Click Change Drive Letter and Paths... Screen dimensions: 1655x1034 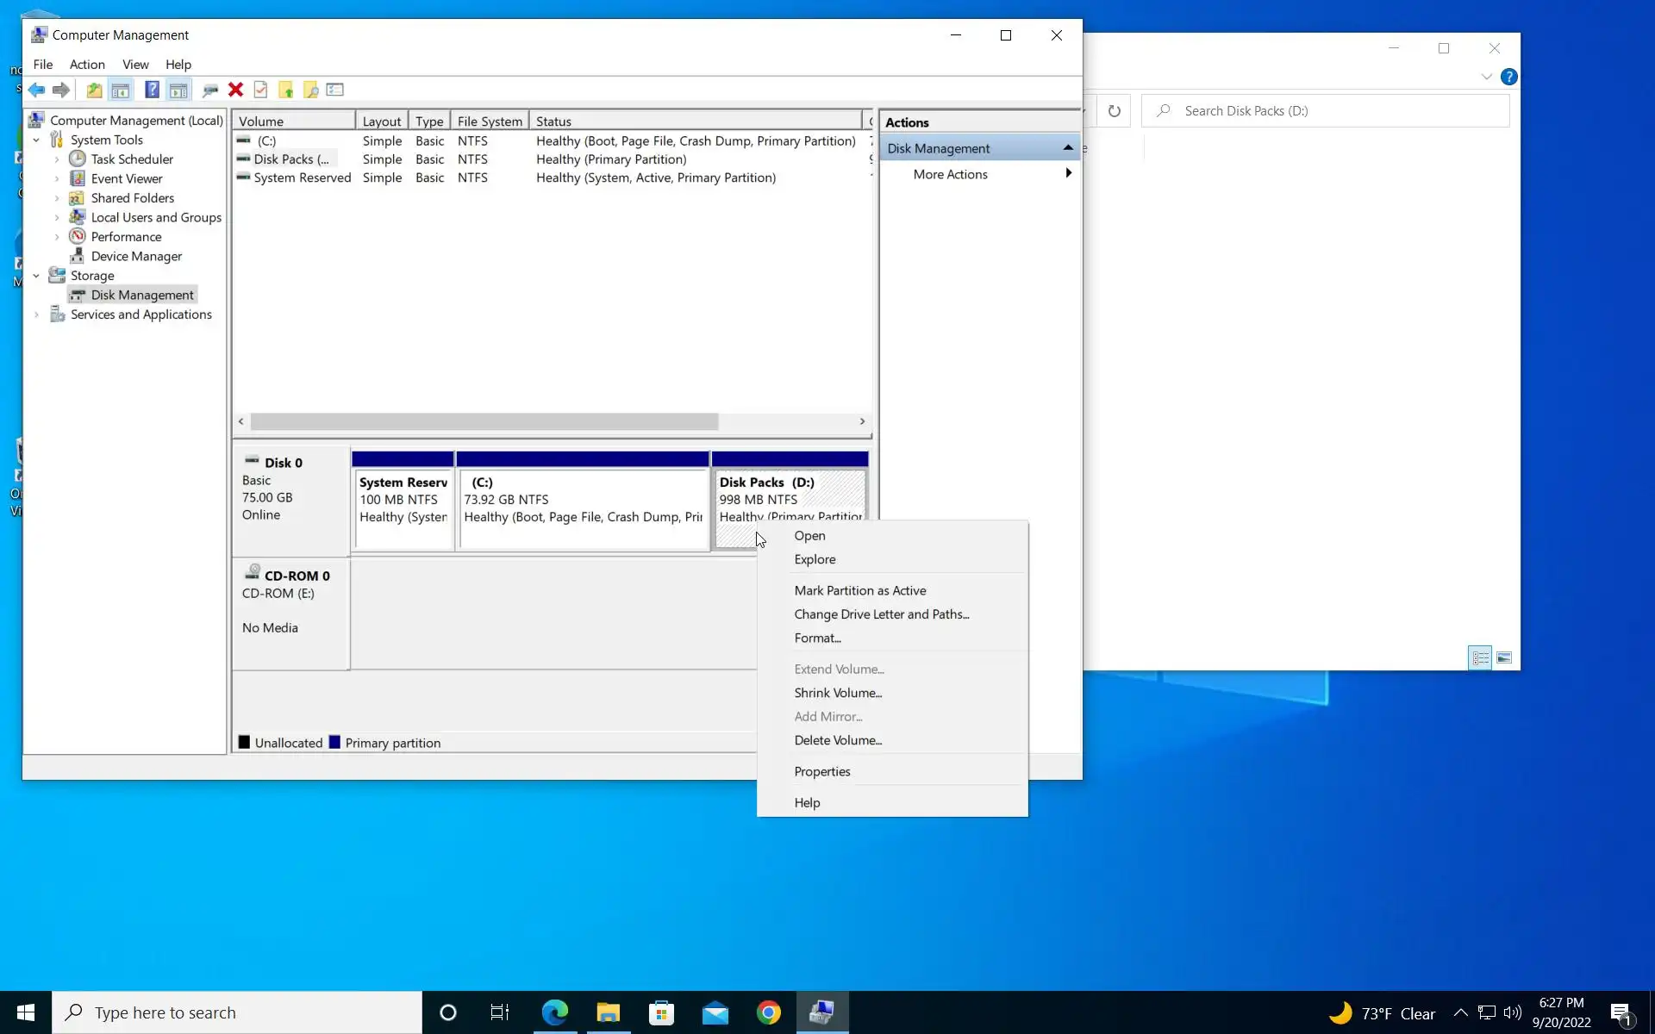click(x=881, y=614)
